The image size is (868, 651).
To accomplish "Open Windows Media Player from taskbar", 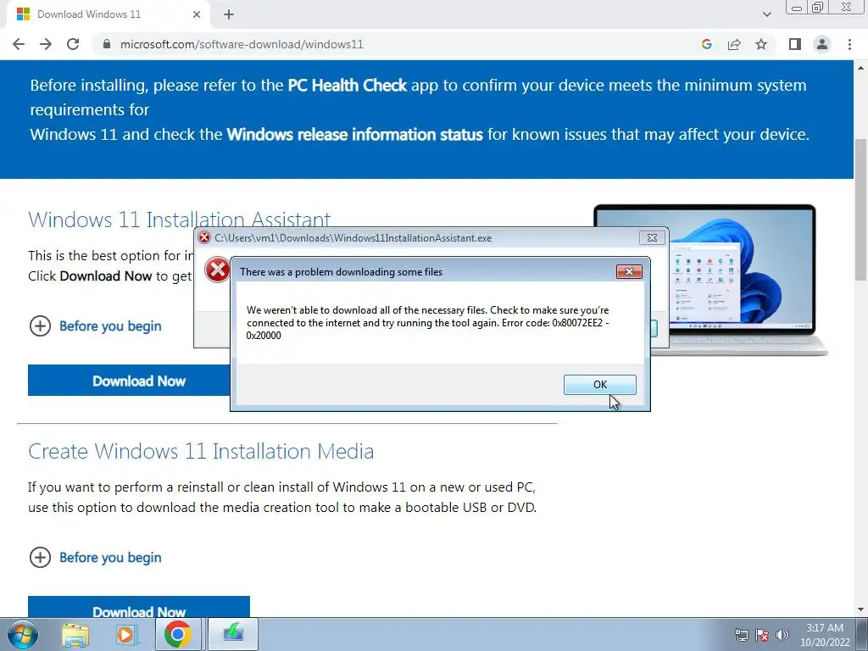I will coord(125,635).
